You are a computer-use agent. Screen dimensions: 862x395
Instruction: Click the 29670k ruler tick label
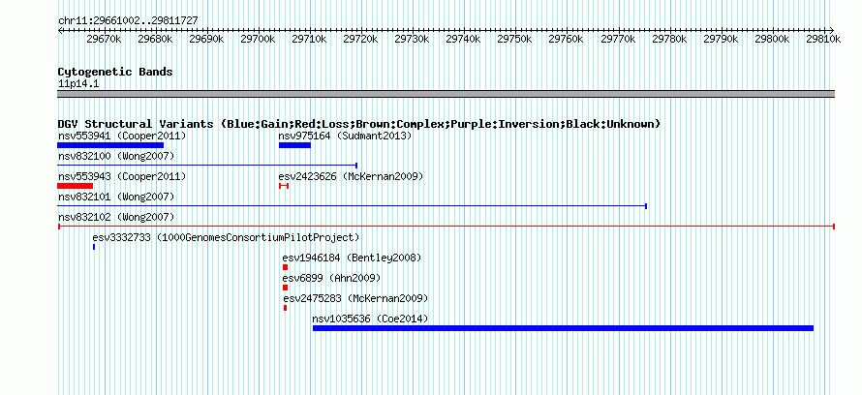pyautogui.click(x=104, y=39)
